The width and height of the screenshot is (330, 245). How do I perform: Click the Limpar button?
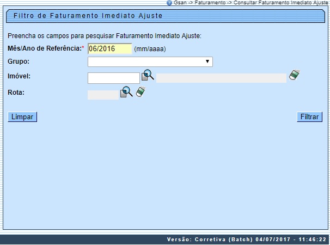(x=22, y=117)
